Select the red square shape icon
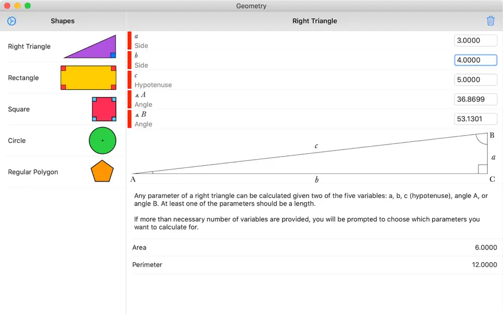This screenshot has height=314, width=503. 104,109
